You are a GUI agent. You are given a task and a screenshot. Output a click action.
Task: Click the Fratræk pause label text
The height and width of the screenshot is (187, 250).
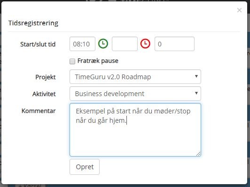click(x=98, y=61)
